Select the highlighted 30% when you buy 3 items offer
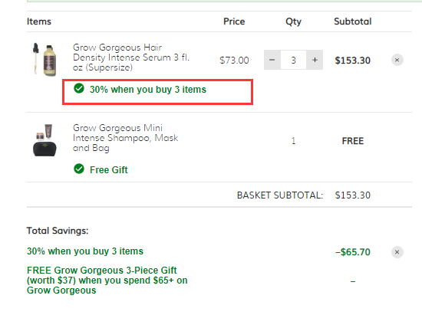Image resolution: width=422 pixels, height=315 pixels. [157, 92]
